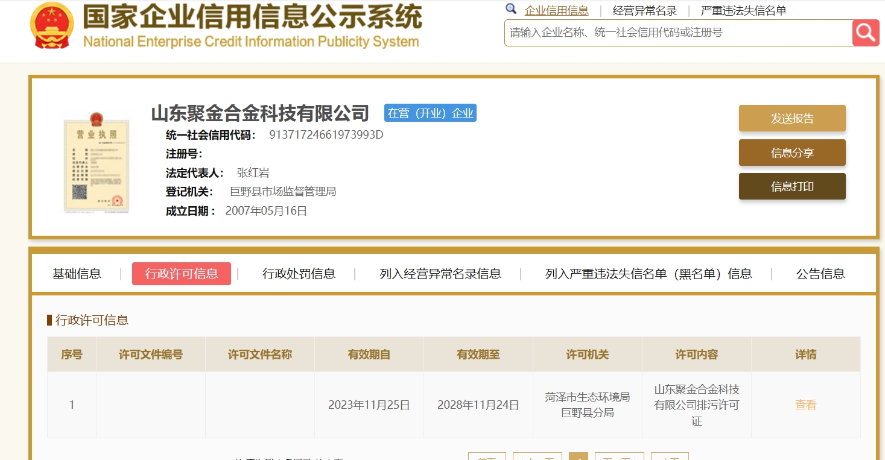Click the 许可文件名称 column header

(x=260, y=354)
